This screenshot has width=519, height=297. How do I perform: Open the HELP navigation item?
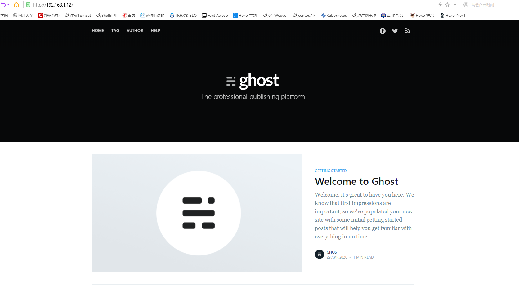coord(155,31)
